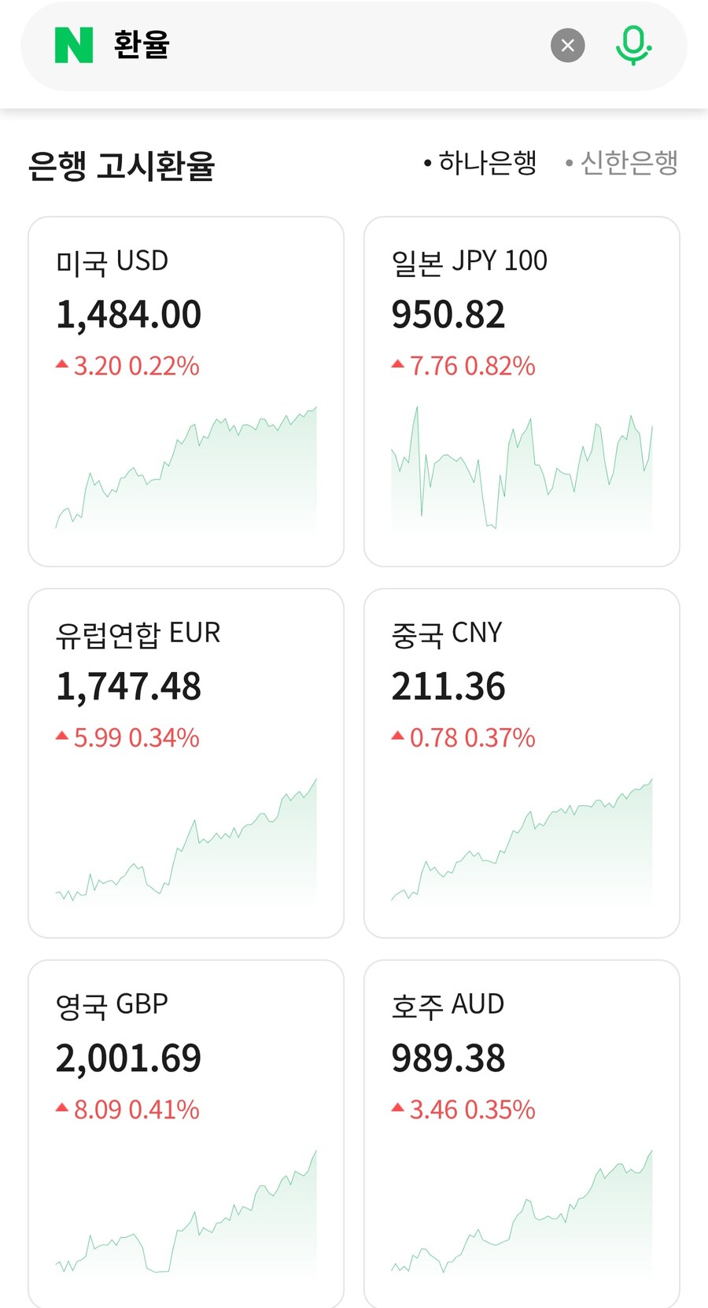
Task: Click the USD rate value 1,484.00
Action: [x=129, y=315]
